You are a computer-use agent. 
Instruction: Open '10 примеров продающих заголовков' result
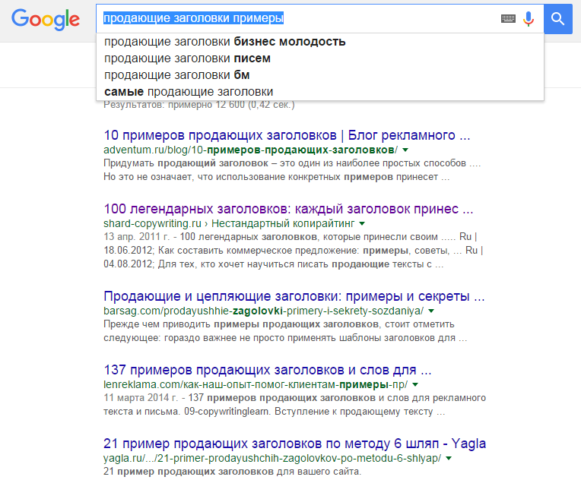point(287,135)
